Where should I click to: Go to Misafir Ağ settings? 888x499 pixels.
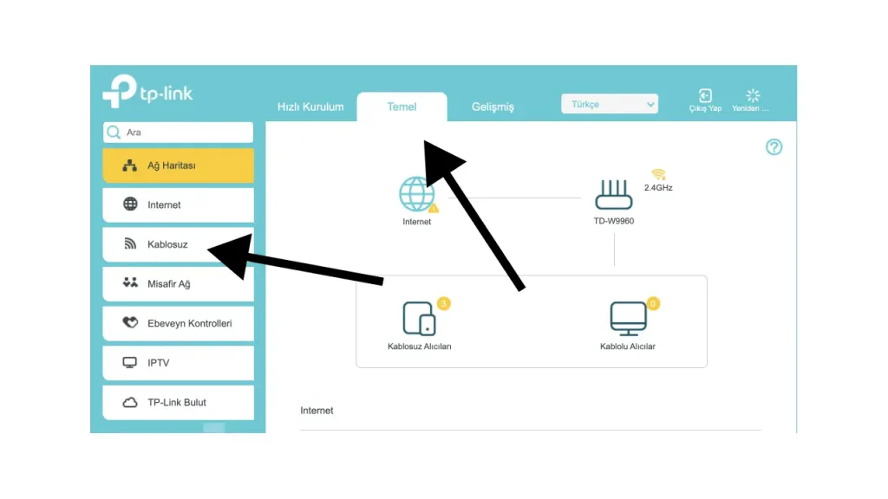[178, 284]
